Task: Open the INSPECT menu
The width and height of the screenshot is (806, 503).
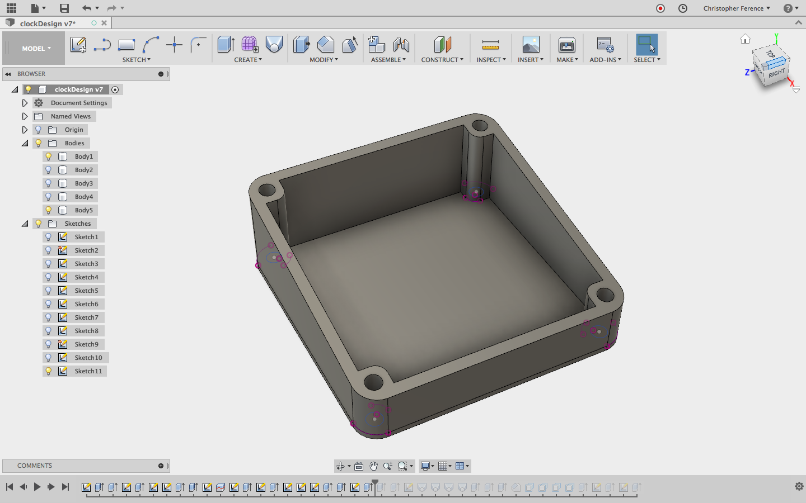Action: (x=491, y=60)
